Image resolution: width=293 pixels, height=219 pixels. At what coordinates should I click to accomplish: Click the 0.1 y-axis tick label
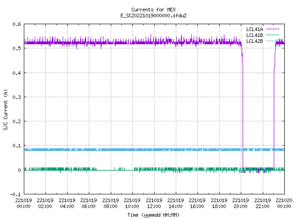click(x=16, y=146)
